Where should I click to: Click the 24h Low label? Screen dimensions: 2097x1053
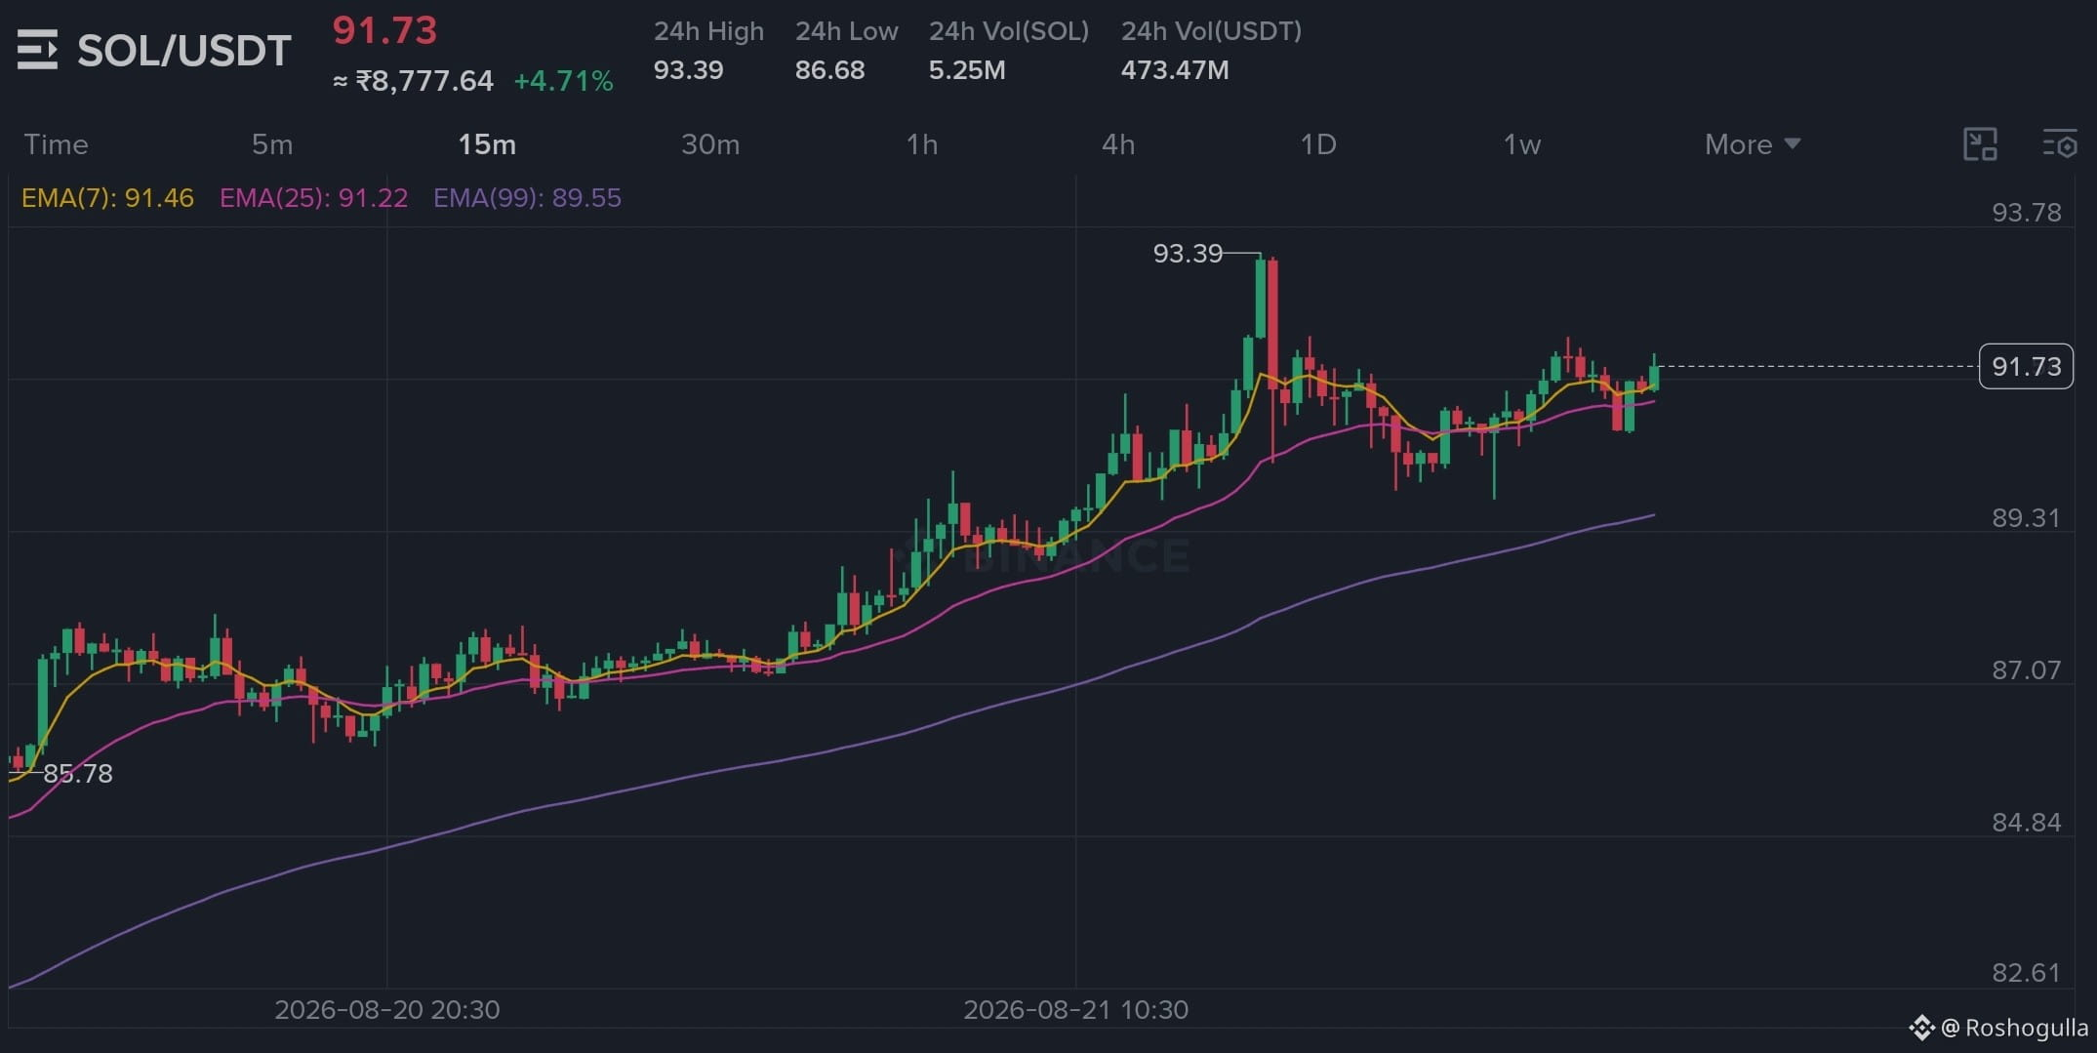(x=846, y=31)
